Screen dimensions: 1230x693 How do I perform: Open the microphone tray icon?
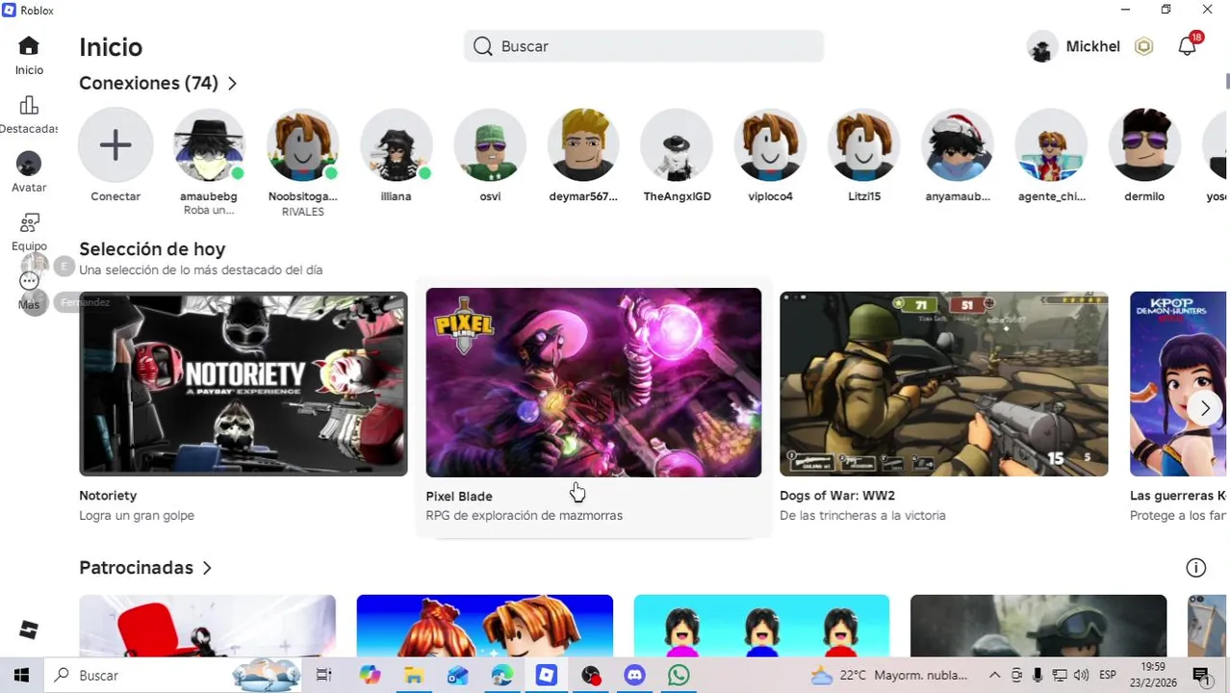1038,676
